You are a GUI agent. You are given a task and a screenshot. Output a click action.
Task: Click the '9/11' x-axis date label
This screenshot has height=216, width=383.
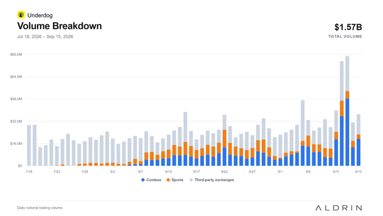click(336, 171)
